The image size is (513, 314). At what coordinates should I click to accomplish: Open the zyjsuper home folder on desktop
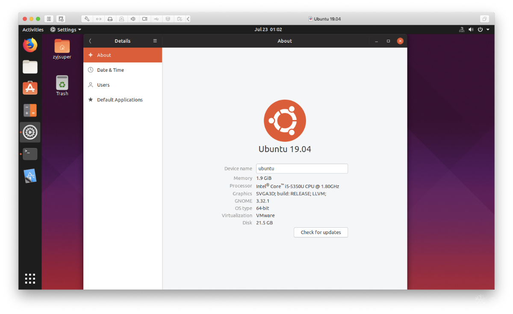(62, 49)
